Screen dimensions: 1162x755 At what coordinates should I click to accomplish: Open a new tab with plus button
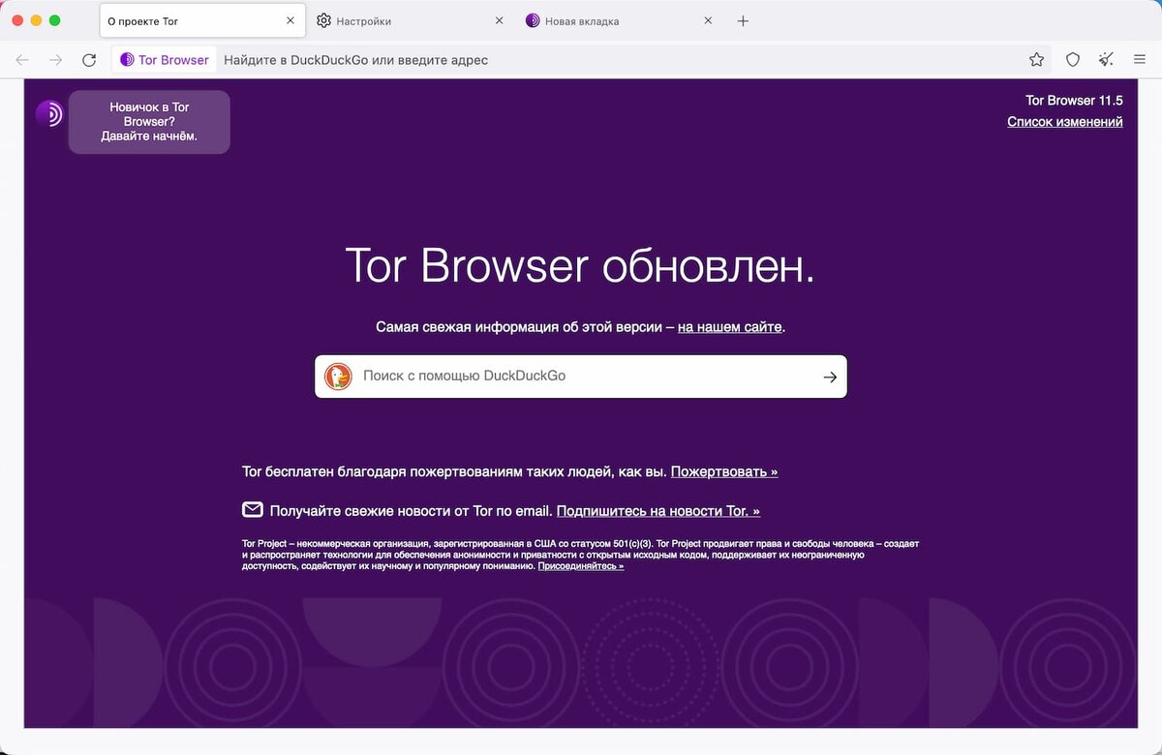(x=743, y=20)
